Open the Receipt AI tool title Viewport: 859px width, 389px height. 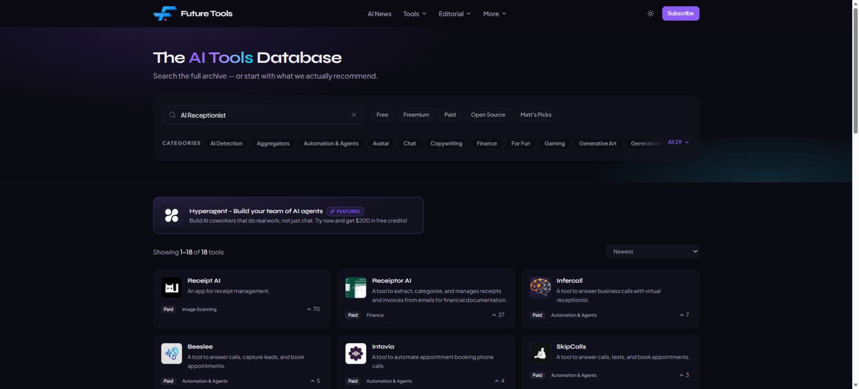pyautogui.click(x=204, y=281)
